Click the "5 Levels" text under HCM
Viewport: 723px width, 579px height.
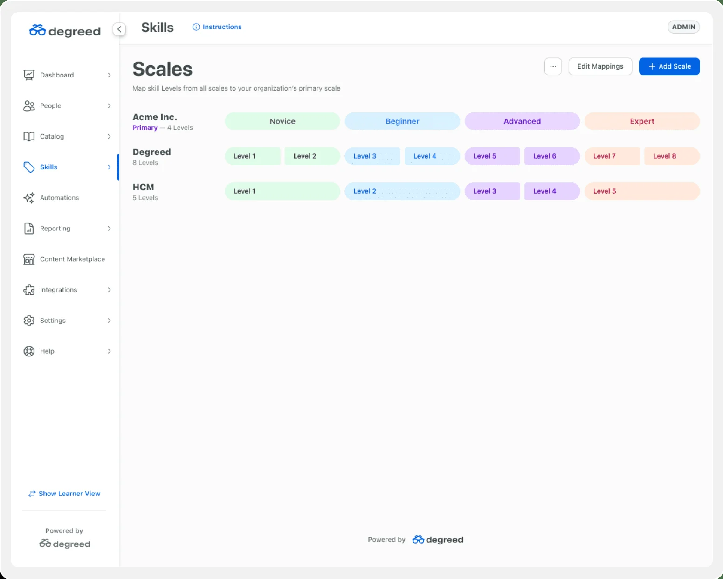[x=145, y=198]
